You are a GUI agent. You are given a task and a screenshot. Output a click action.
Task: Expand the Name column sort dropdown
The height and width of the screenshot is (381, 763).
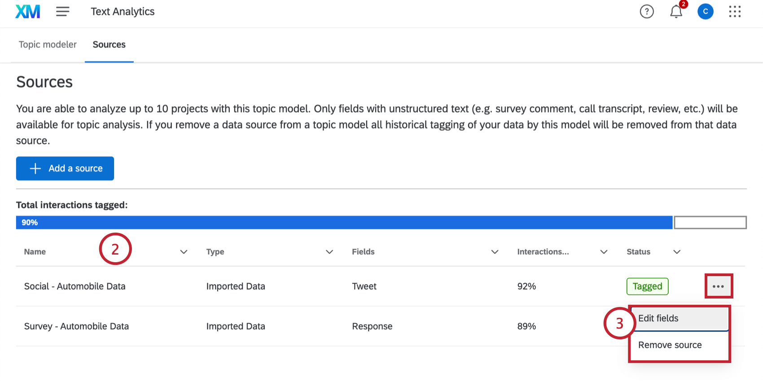pyautogui.click(x=184, y=252)
